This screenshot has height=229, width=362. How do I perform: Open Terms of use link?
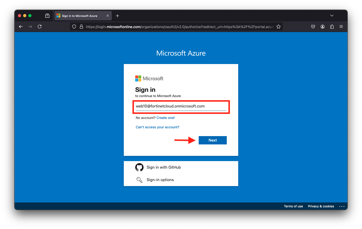293,206
